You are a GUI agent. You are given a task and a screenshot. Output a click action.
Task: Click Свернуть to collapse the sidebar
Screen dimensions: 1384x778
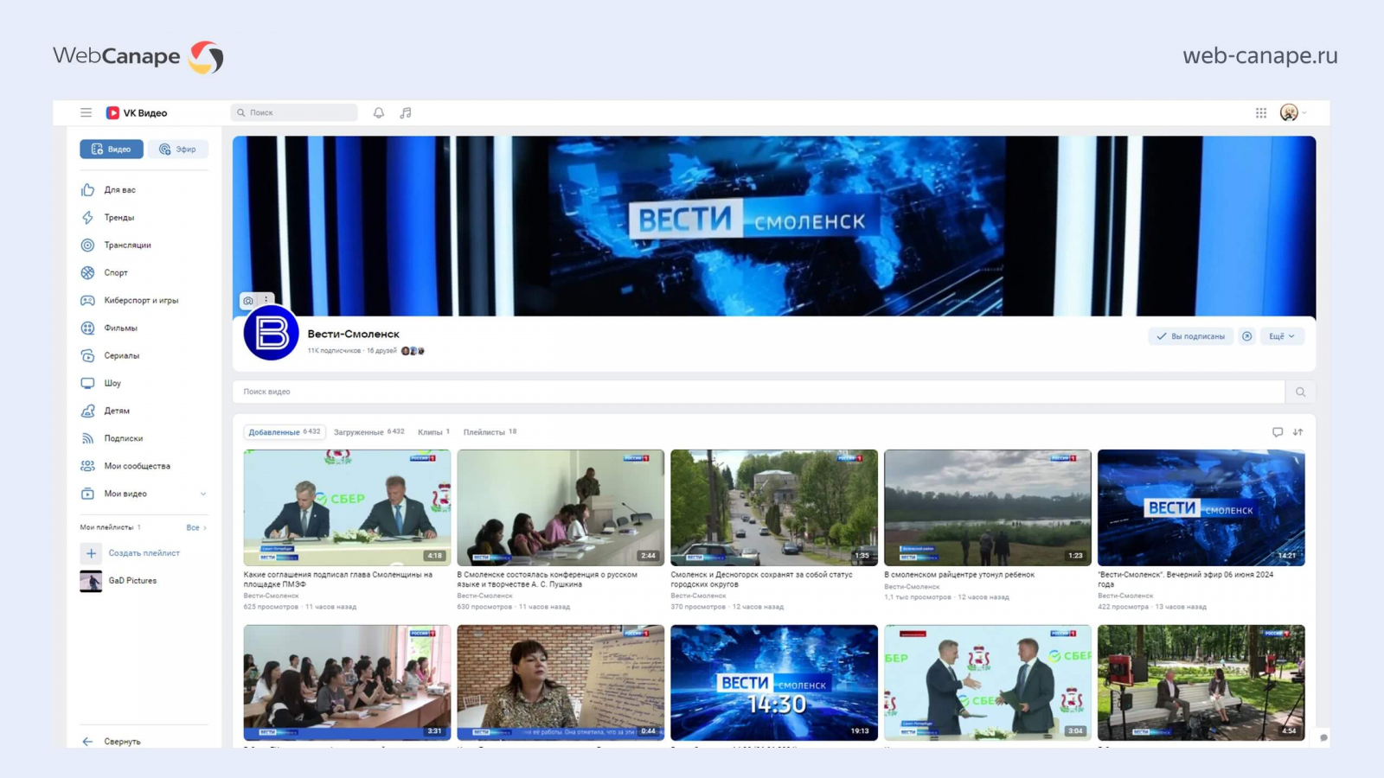click(121, 742)
